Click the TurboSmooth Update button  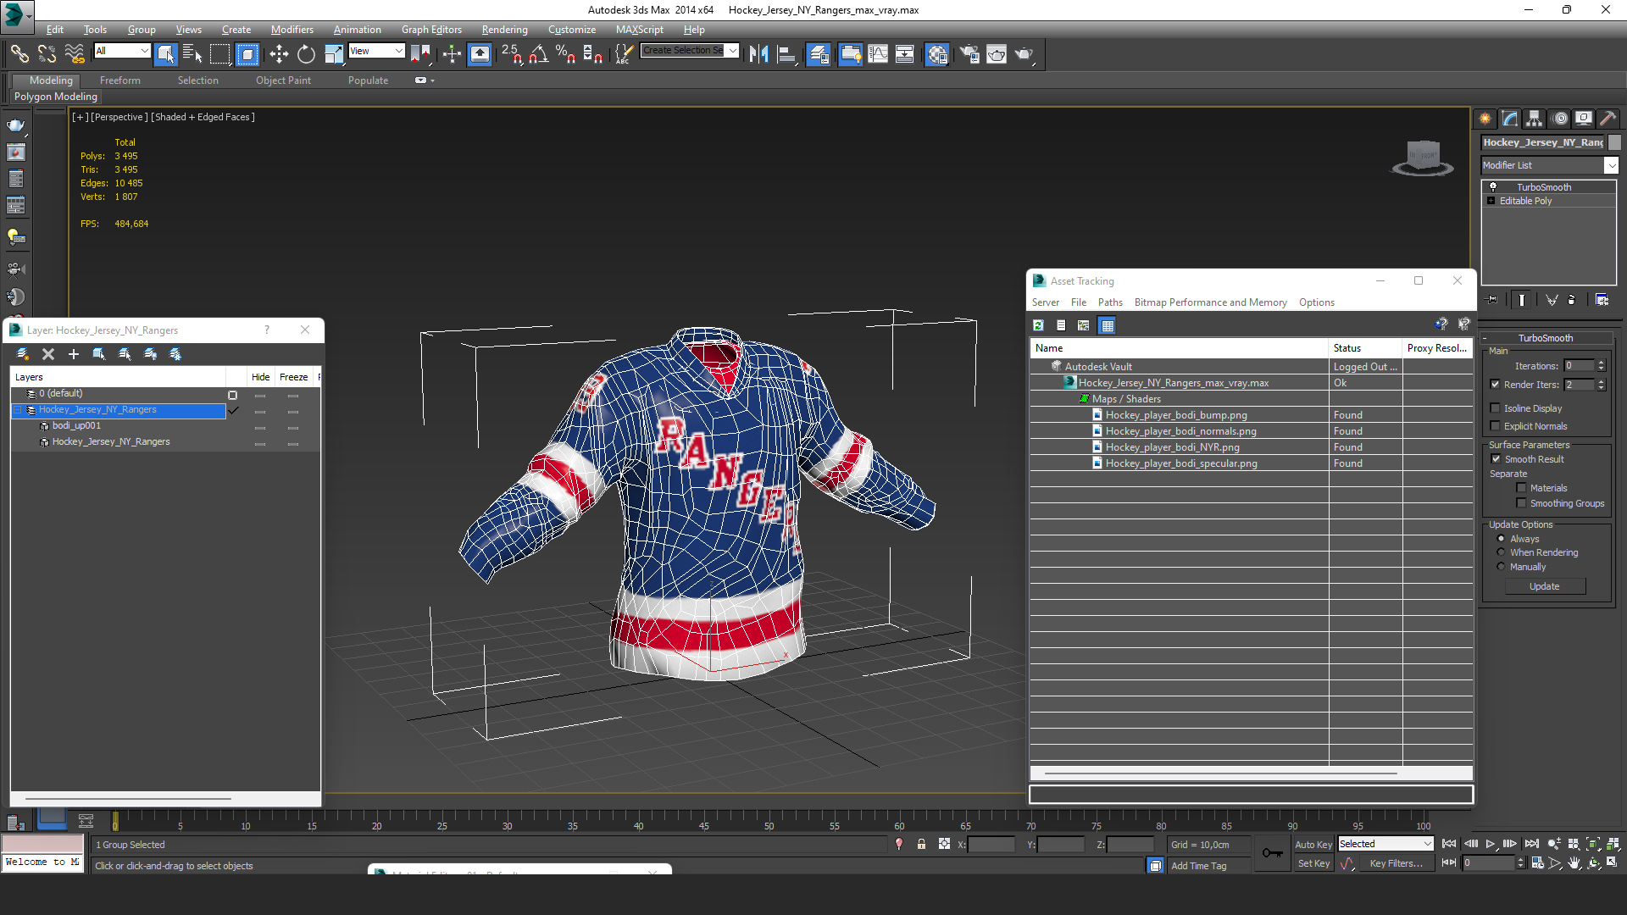click(1544, 586)
